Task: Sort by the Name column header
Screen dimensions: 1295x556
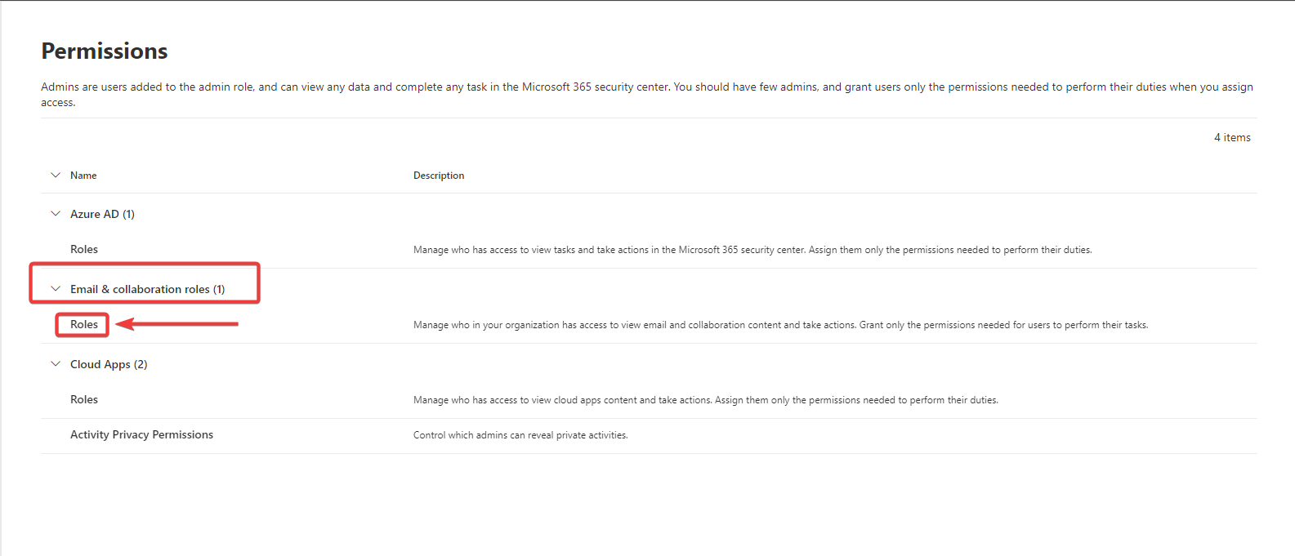Action: point(83,176)
